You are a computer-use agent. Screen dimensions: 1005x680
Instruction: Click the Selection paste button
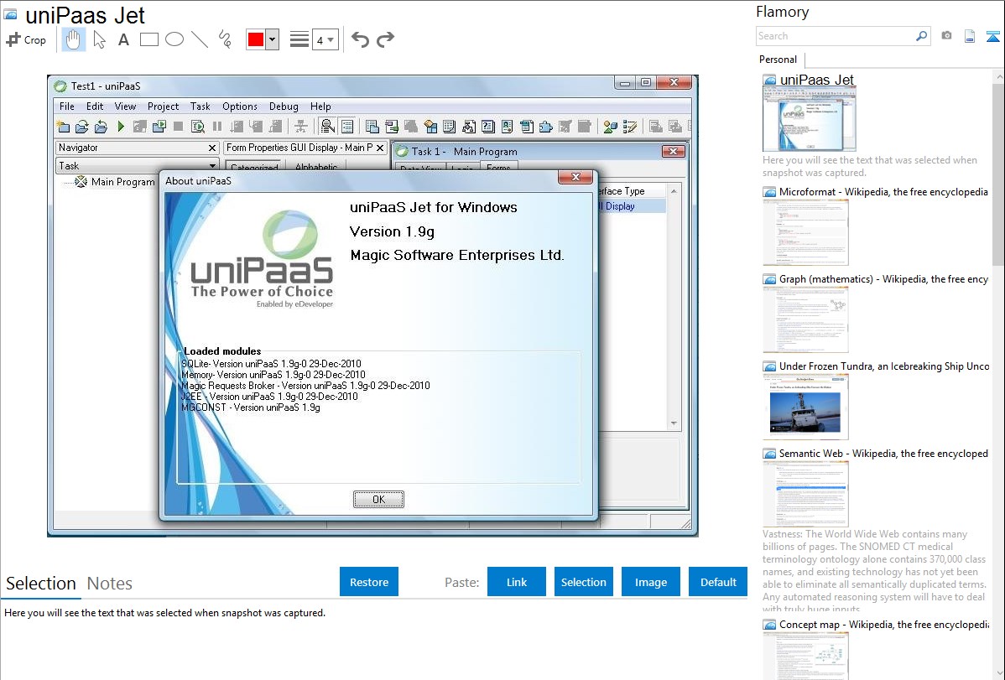(583, 582)
